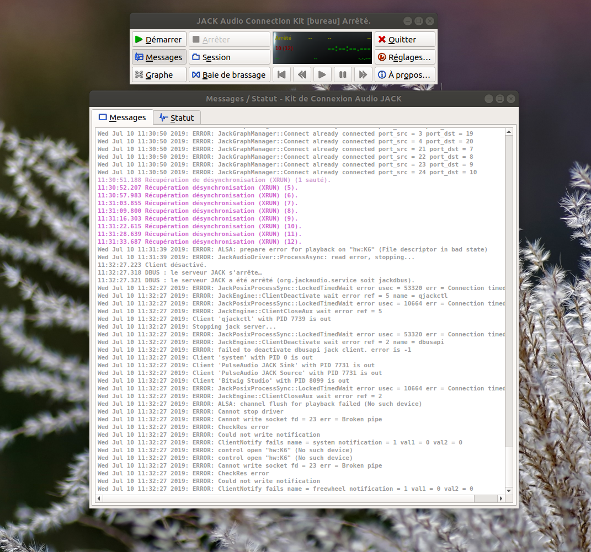591x552 pixels.
Task: Click the info icon on À propos
Action: (382, 75)
